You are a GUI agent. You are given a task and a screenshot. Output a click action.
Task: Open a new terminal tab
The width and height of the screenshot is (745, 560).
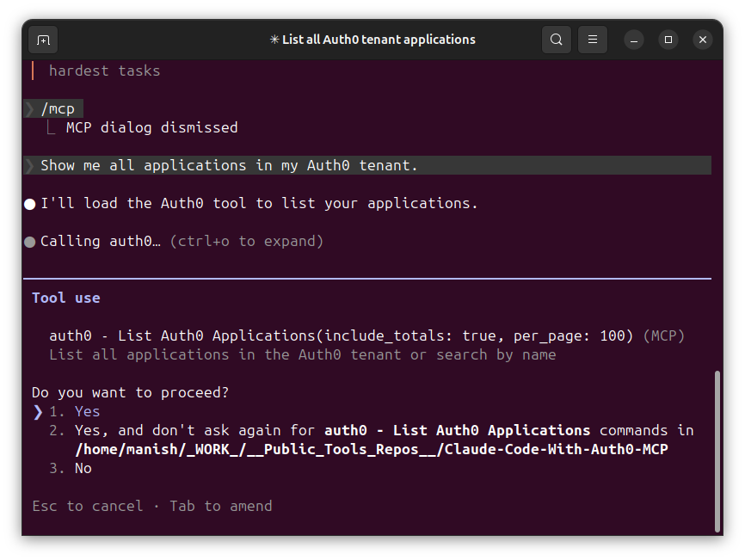[43, 40]
